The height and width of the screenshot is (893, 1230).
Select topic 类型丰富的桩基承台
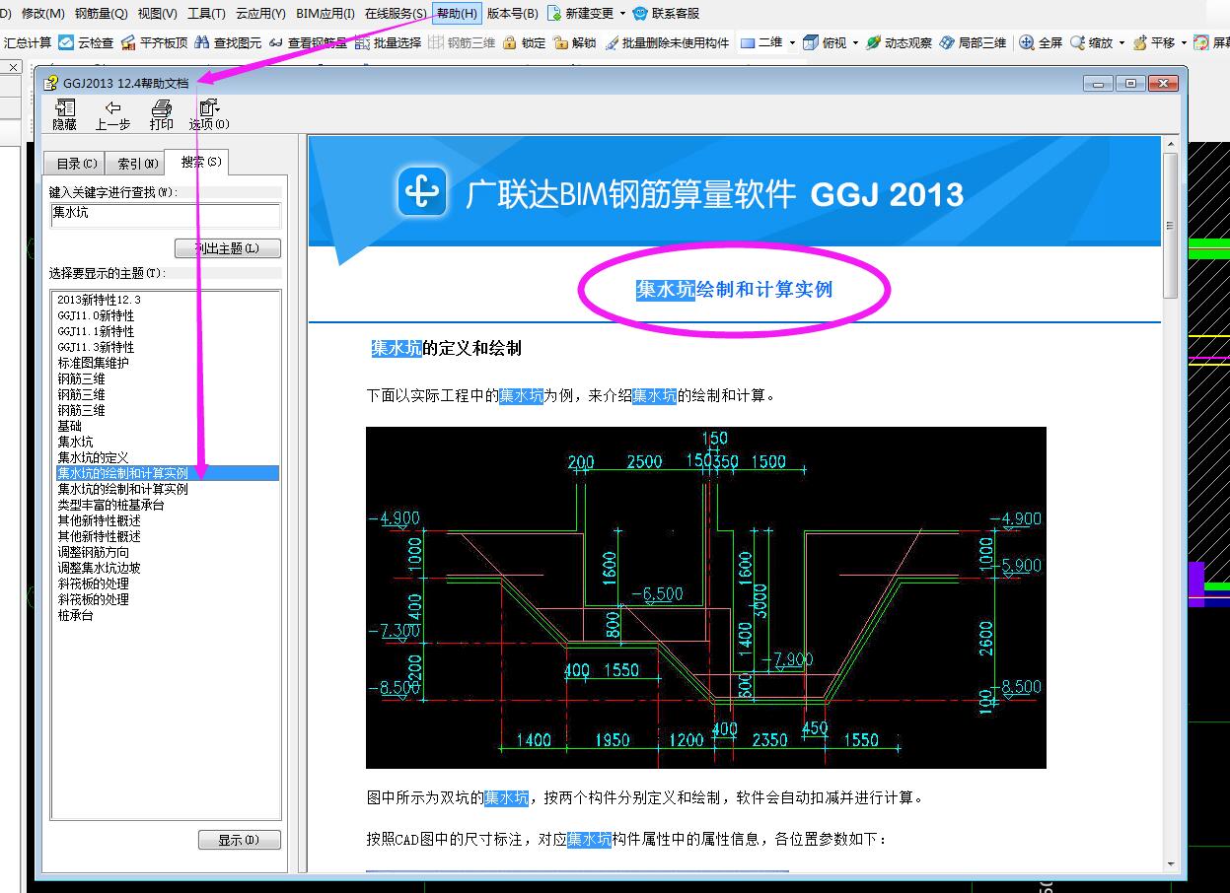pyautogui.click(x=110, y=505)
